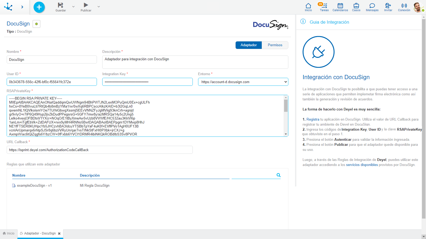Viewport: 426px width, 239px height.
Task: Click the Publicar play icon
Action: click(86, 5)
